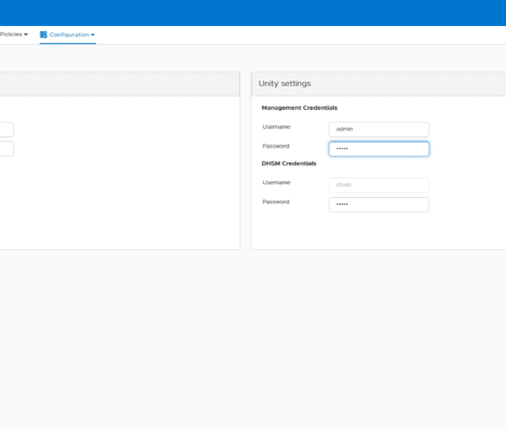Click the Password label under DHSM Credentials
Viewport: 506px width, 428px height.
276,202
